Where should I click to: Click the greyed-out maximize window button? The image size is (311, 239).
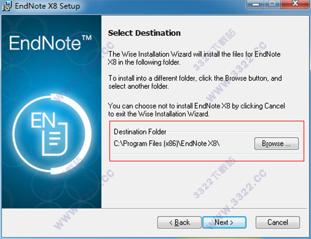273,4
